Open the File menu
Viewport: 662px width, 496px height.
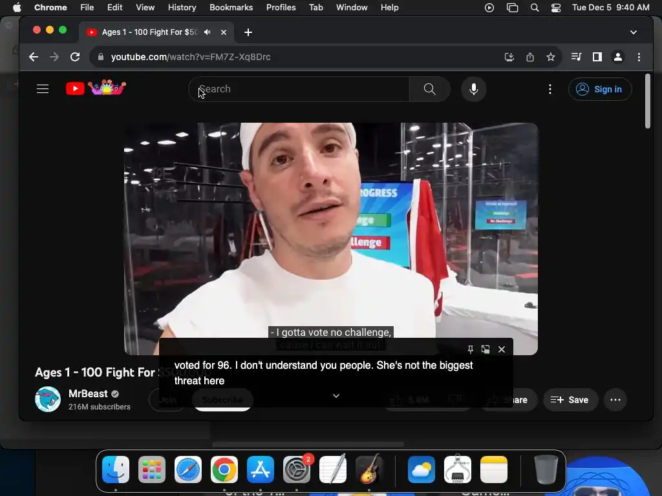pyautogui.click(x=87, y=7)
